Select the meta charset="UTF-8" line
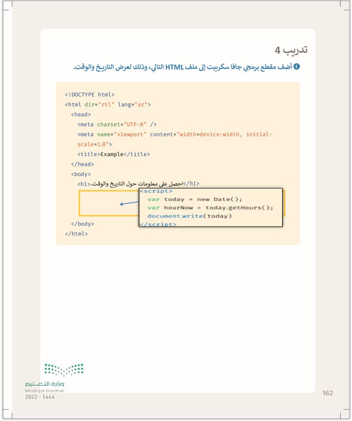 pyautogui.click(x=117, y=124)
